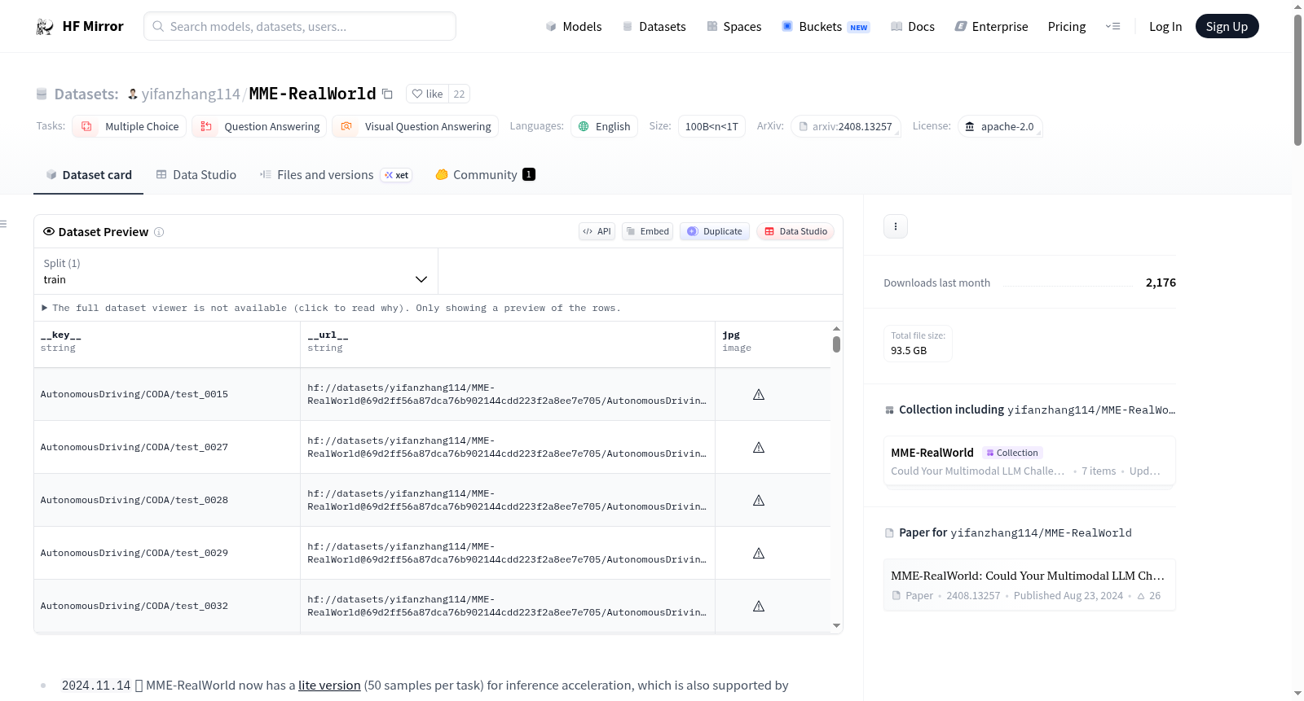The image size is (1304, 701).
Task: Copy dataset name with the copy icon
Action: coord(388,94)
